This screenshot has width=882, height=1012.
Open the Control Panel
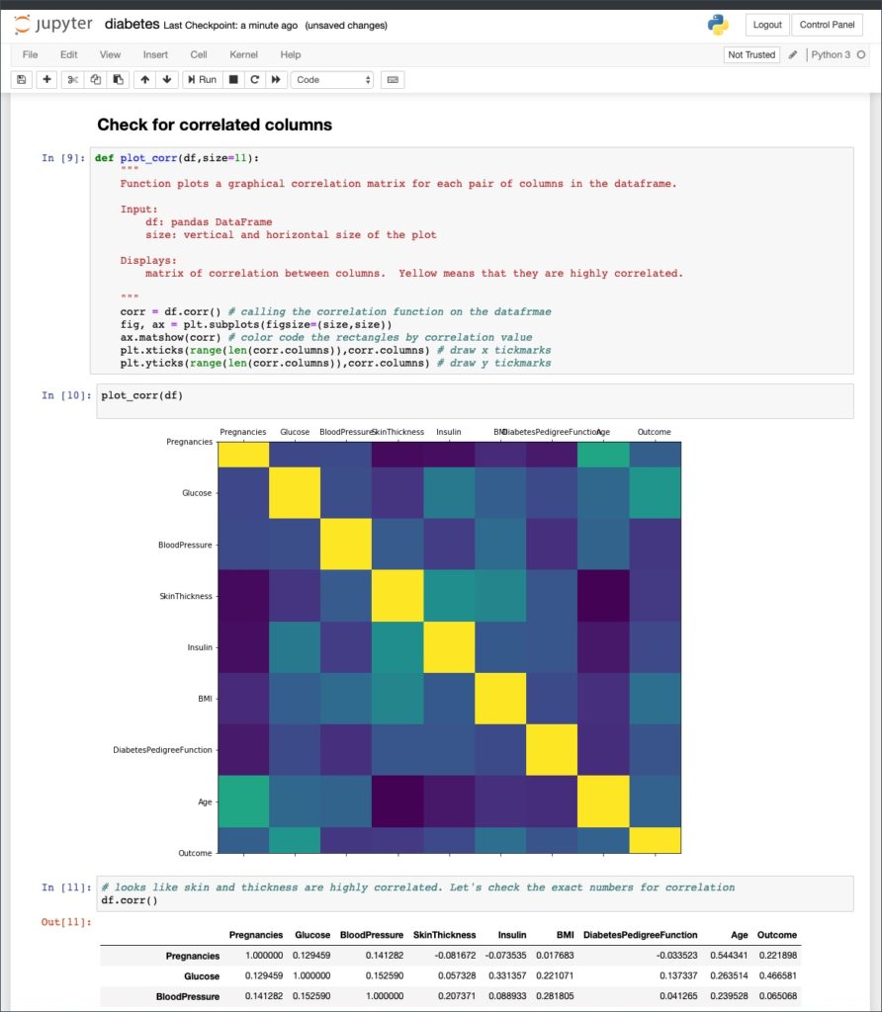827,25
